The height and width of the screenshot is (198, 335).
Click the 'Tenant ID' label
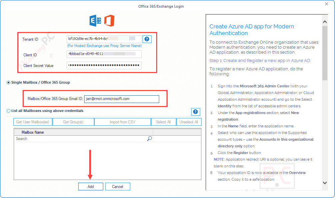point(30,39)
